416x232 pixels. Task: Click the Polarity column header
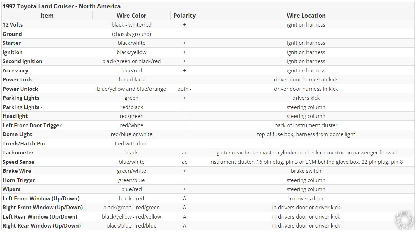[x=184, y=16]
